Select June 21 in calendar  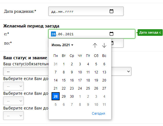56,88
